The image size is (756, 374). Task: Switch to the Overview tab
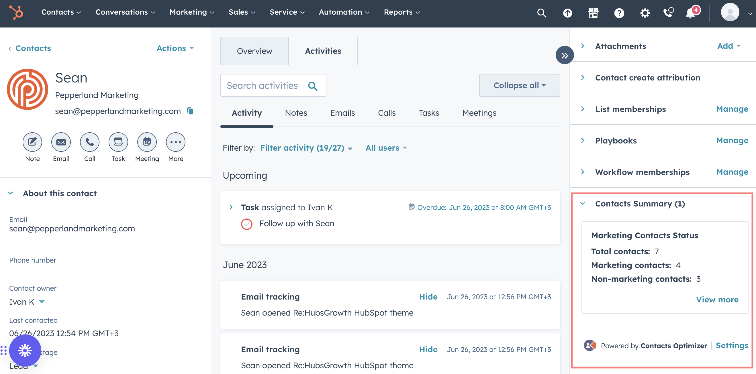point(254,51)
